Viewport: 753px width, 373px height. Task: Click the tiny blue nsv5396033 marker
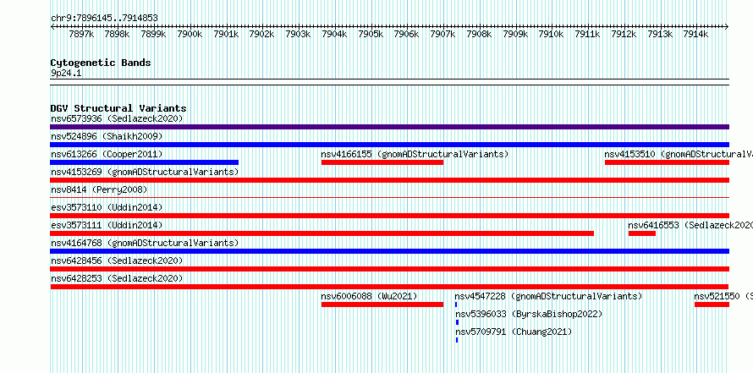457,322
